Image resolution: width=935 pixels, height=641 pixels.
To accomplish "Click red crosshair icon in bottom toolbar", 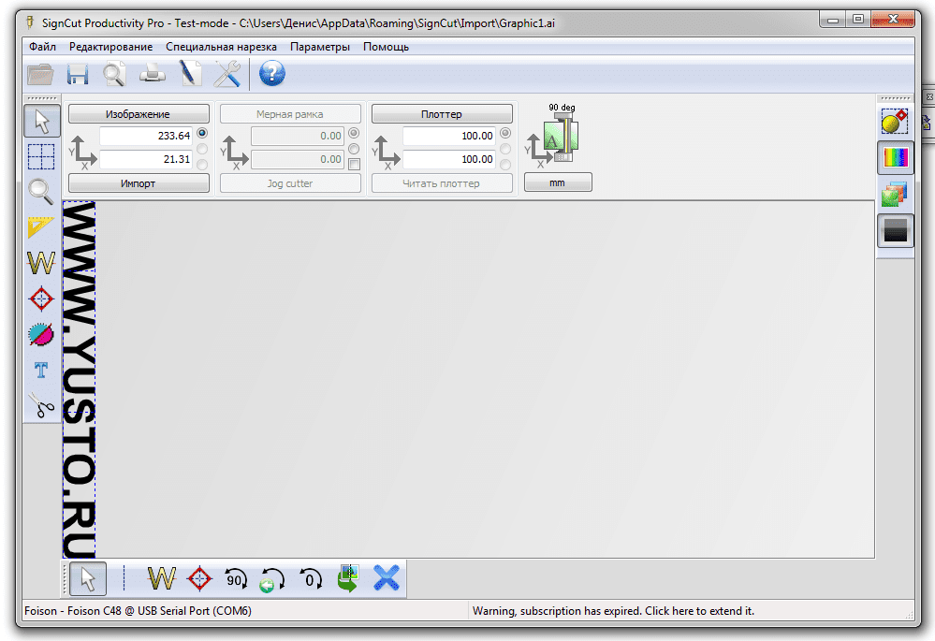I will pos(199,578).
